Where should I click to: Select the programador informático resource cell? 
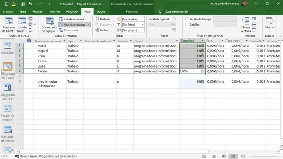tap(50, 83)
